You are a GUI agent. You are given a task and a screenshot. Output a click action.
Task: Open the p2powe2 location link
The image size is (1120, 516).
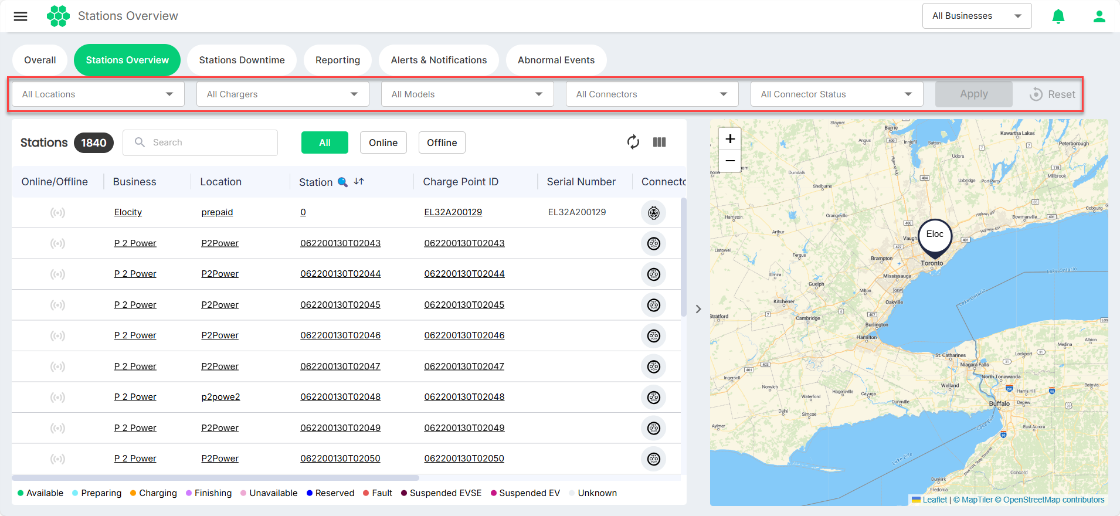coord(220,397)
